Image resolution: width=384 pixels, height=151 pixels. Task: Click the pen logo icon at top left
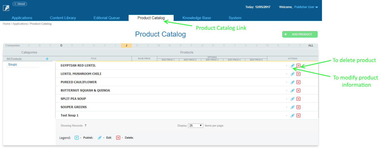[6, 8]
